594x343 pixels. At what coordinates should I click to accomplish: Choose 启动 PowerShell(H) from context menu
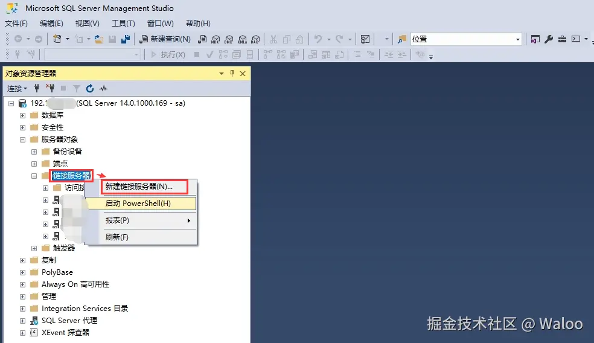click(x=141, y=204)
